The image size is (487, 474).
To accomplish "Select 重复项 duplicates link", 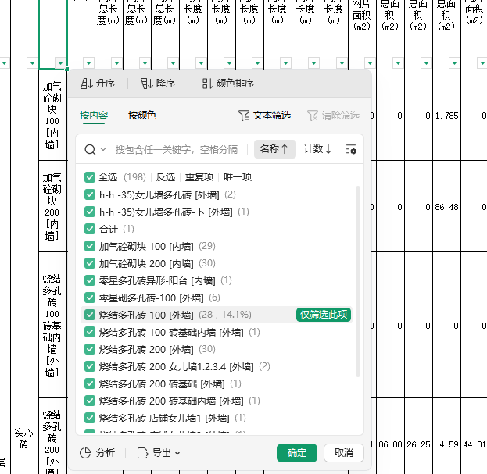I will coord(199,177).
